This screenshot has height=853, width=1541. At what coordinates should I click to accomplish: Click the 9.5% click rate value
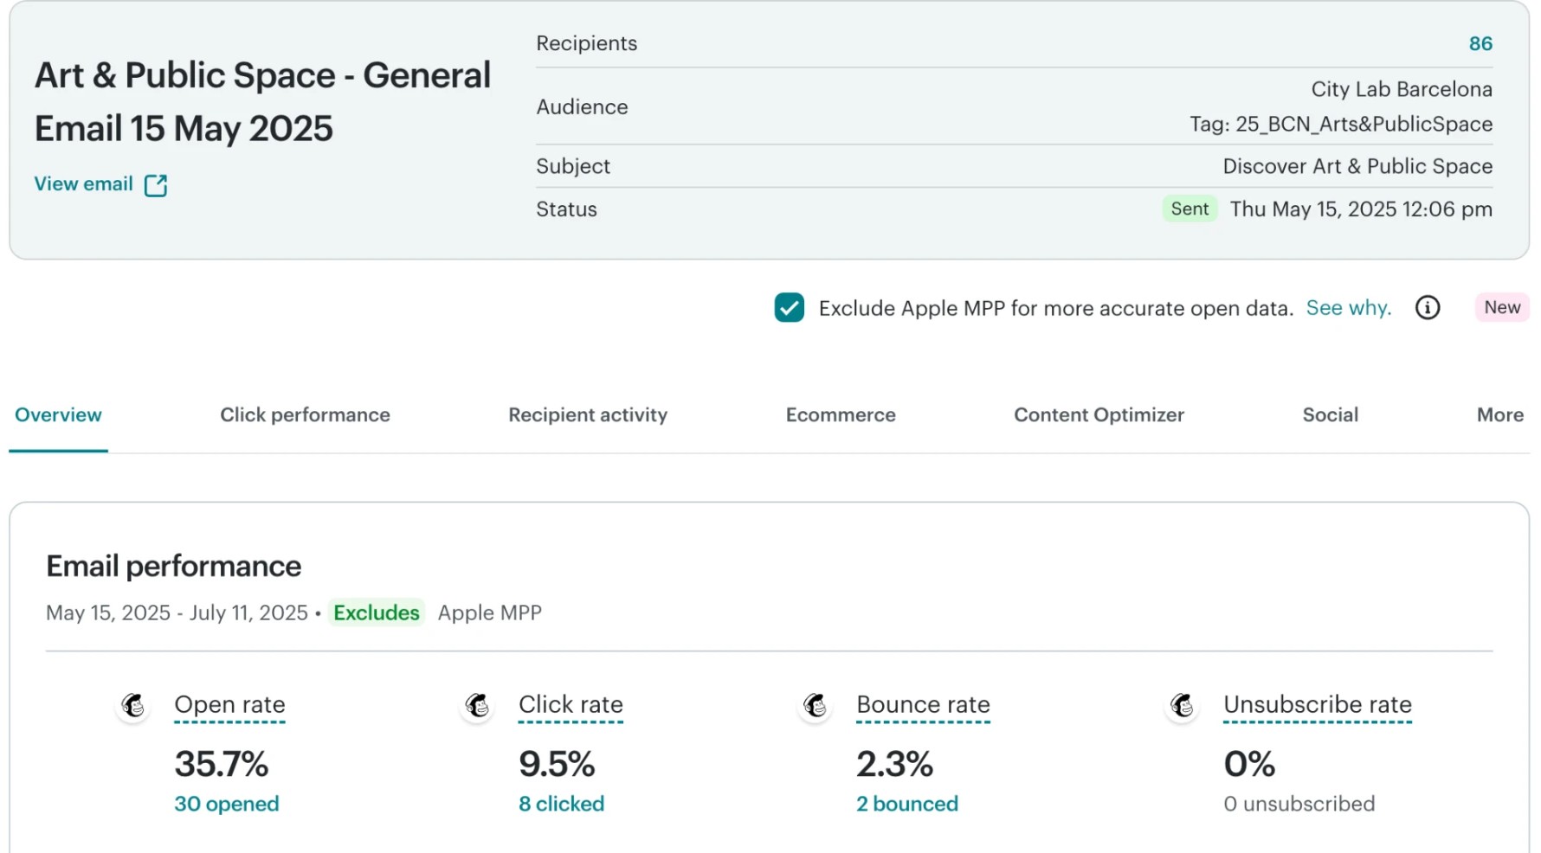[x=557, y=764]
